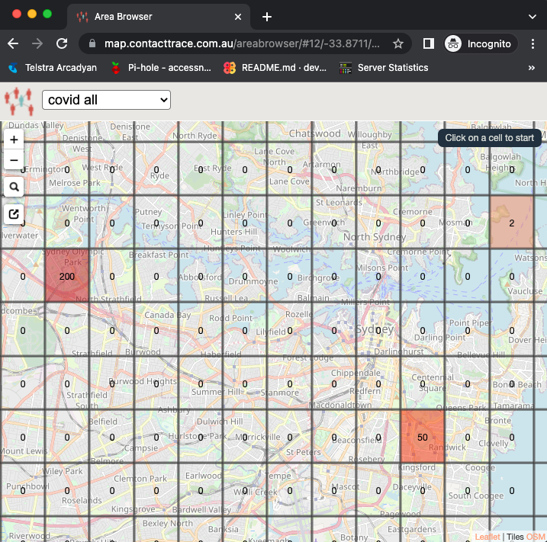Open the Server Statistics bookmark
The width and height of the screenshot is (547, 542).
(x=384, y=68)
